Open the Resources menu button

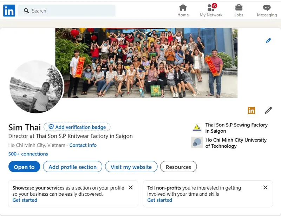[178, 167]
